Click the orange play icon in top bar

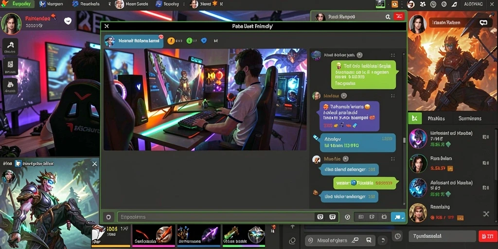394,4
